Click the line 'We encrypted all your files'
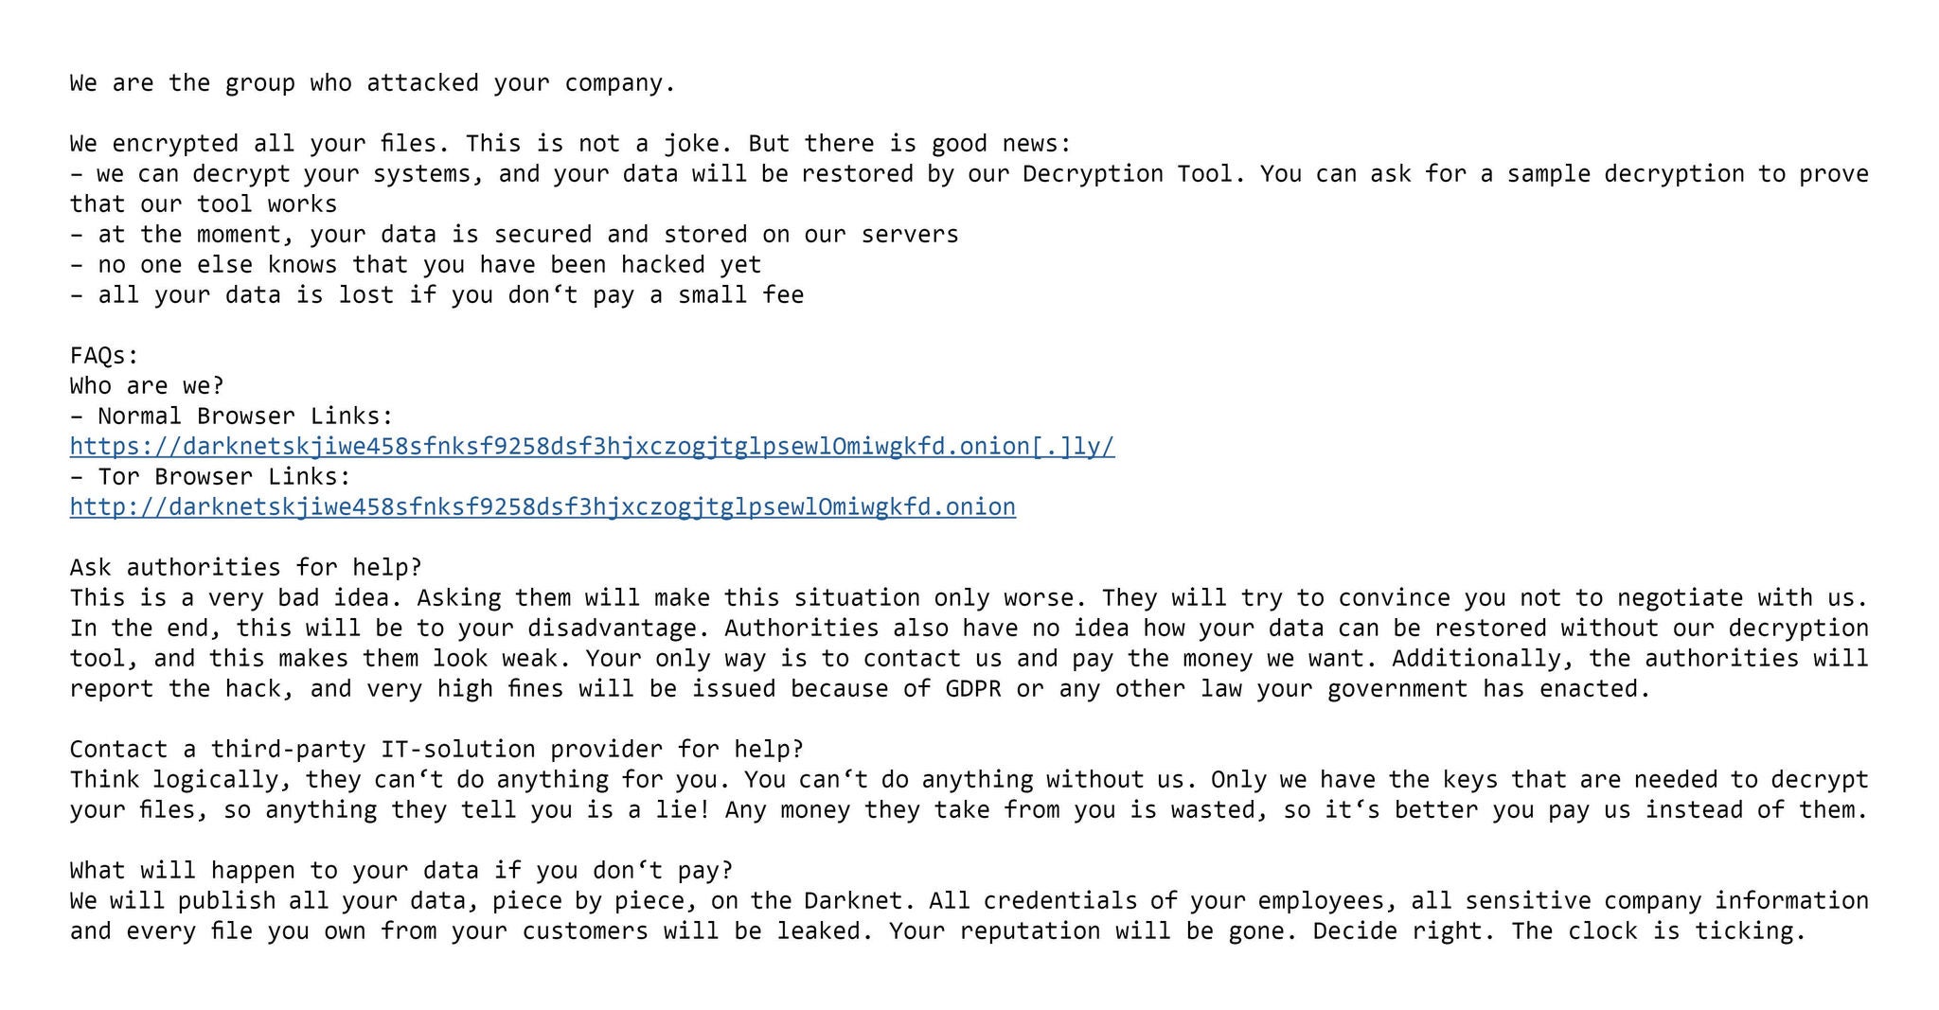The height and width of the screenshot is (1010, 1939). [570, 144]
